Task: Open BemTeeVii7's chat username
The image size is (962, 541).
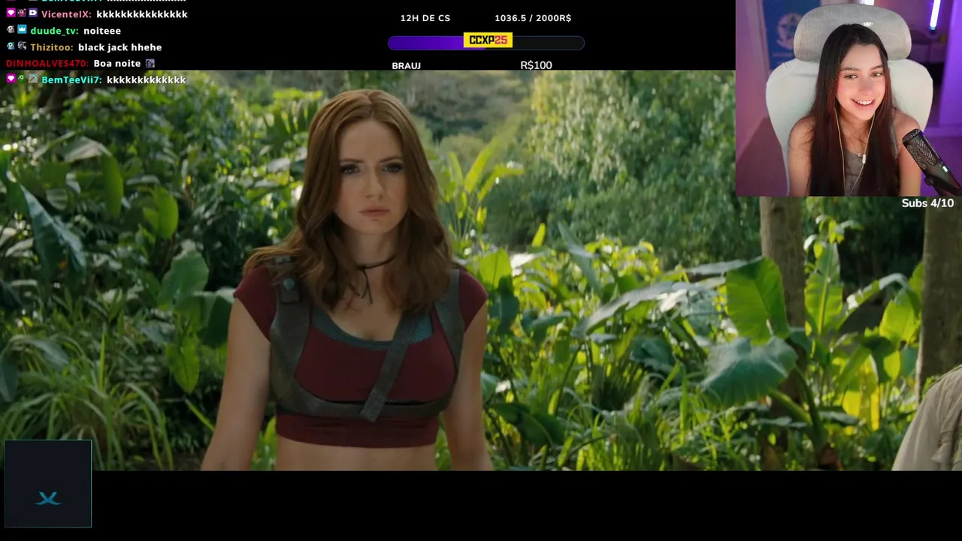Action: pyautogui.click(x=71, y=80)
